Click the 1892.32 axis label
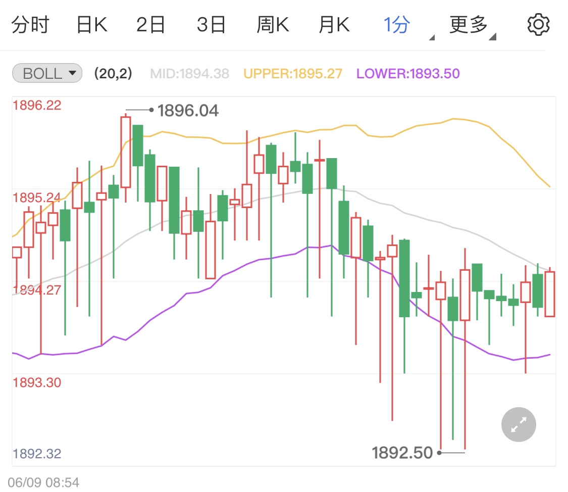 (37, 454)
